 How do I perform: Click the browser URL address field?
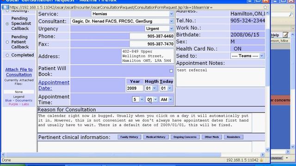click(136, 7)
